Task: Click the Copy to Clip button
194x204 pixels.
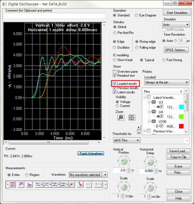Action: (178, 157)
